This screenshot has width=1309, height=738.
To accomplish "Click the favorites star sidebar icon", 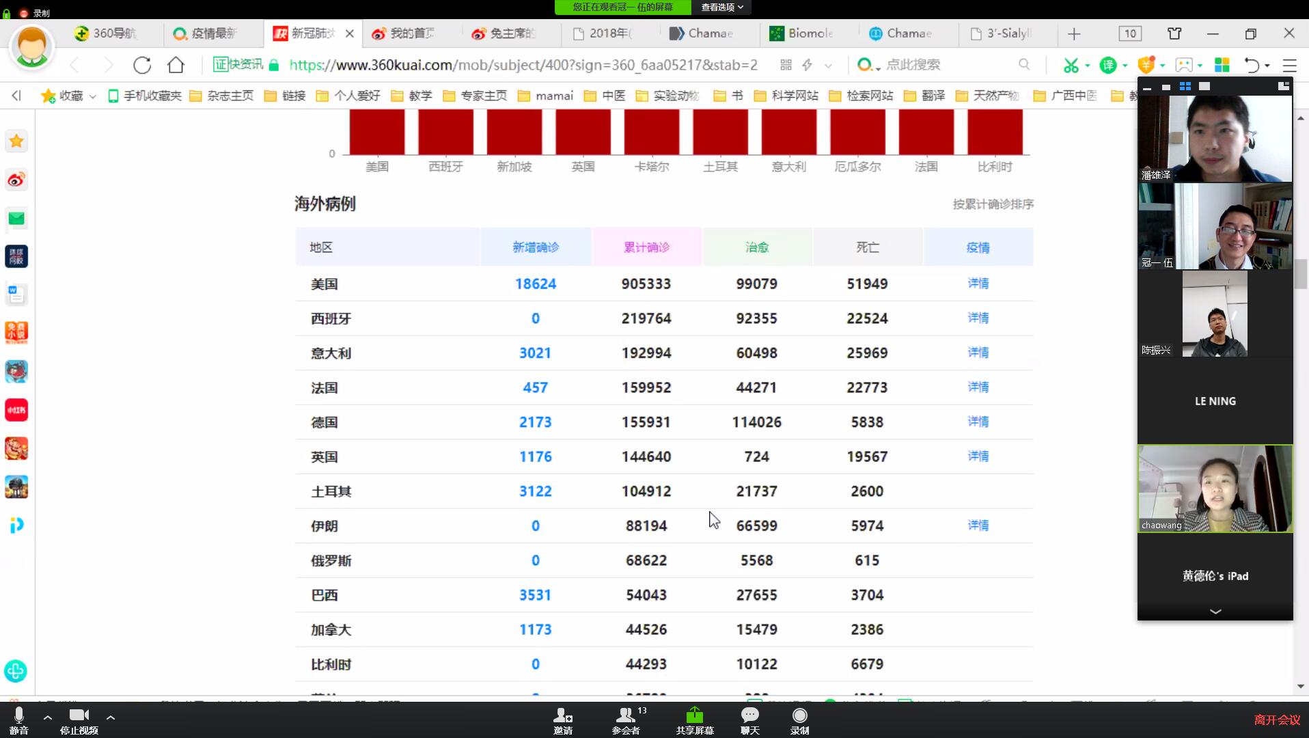I will 16,141.
